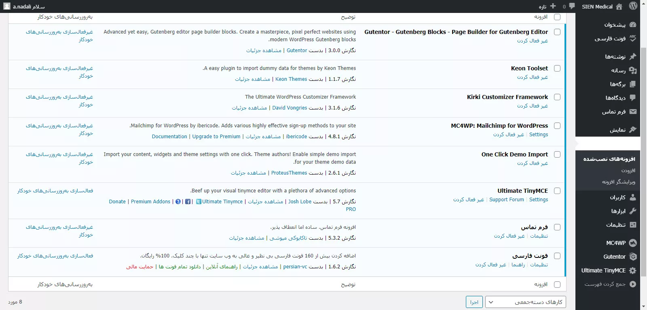Click the collapse menu (جمع کردن فهرست) arrow icon
The width and height of the screenshot is (647, 310).
tap(633, 284)
